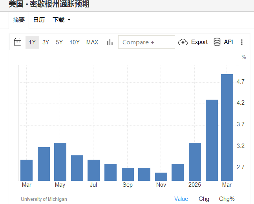Click the chart type bar icon

110,42
